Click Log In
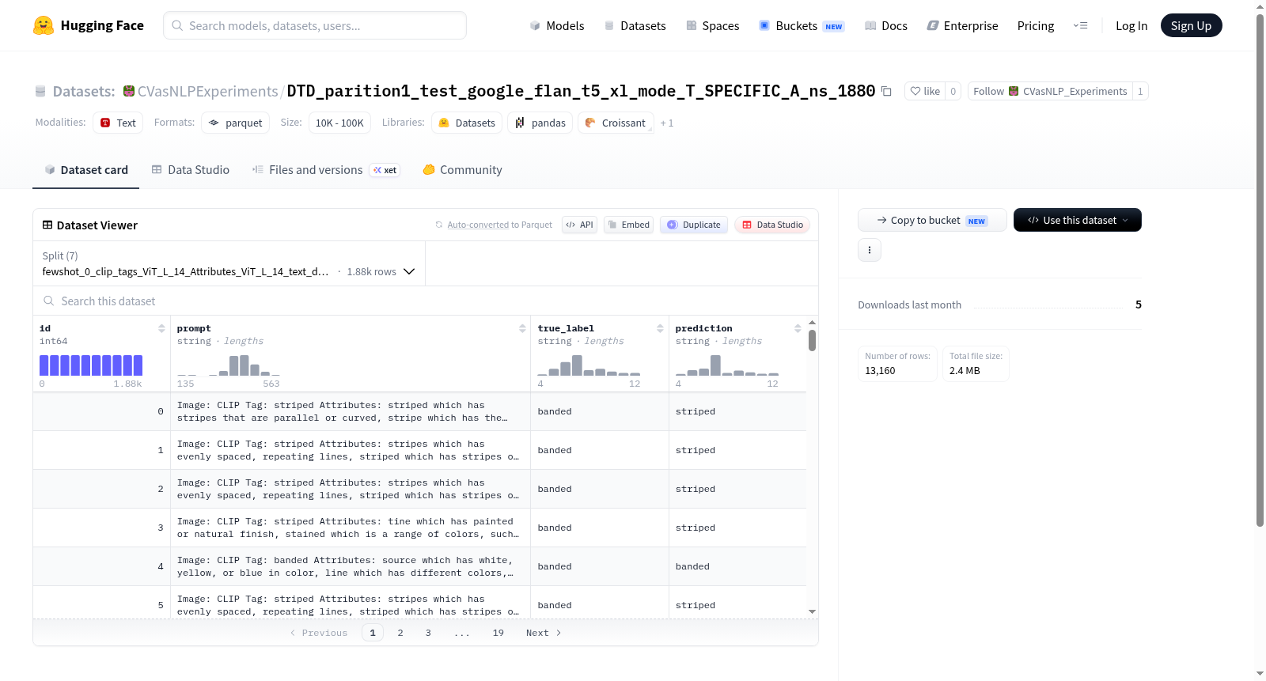Screen dimensions: 1266x681 click(x=1131, y=26)
